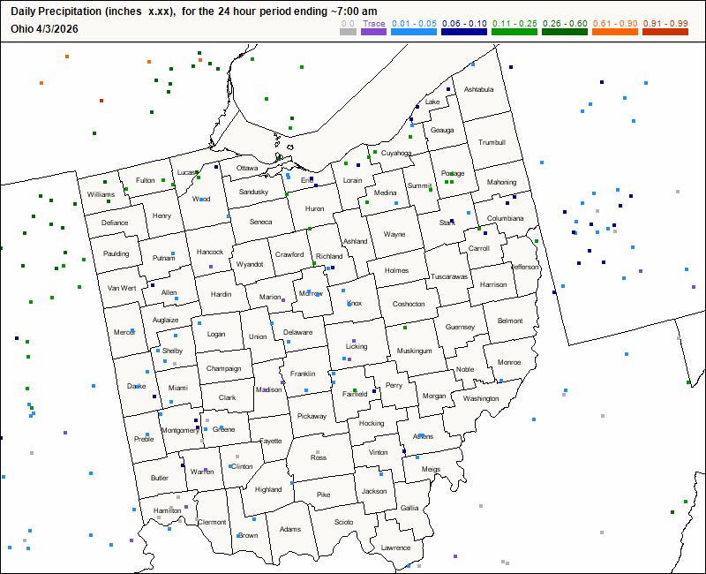
Task: Click the Ohio 4/3/2026 date label
Action: 44,28
